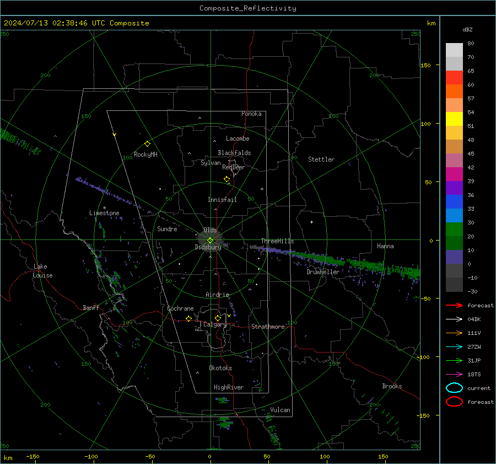Click the light gray 70-80 dBZ color band
The image size is (496, 464).
tap(454, 50)
